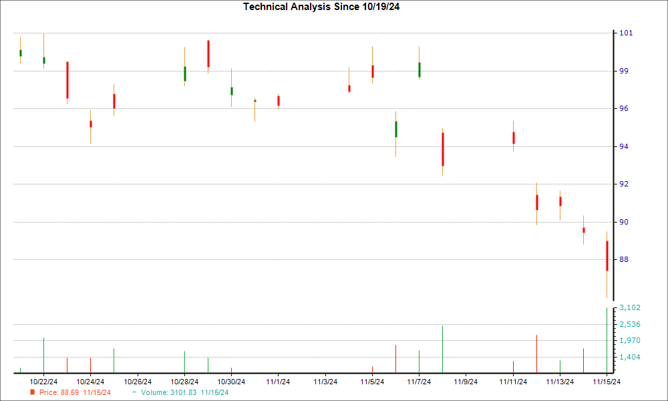Click the 1,404 volume axis label
The image size is (668, 401).
(x=630, y=357)
